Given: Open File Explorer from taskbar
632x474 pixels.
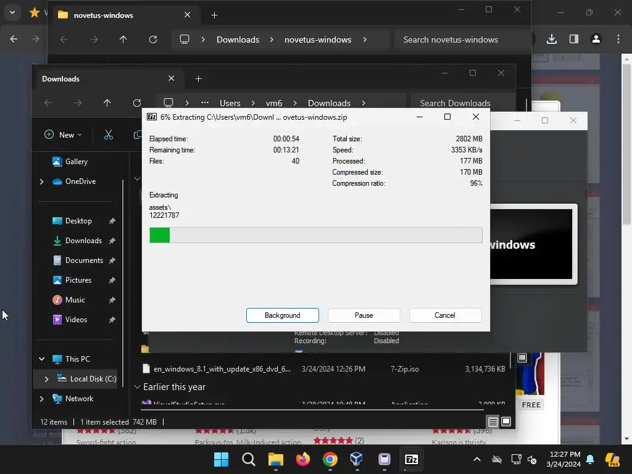Looking at the screenshot, I should tap(276, 459).
